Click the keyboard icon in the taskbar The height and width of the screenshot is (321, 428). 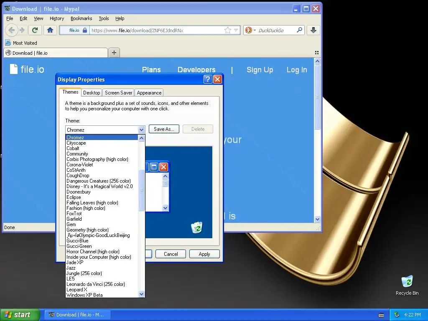(x=381, y=315)
